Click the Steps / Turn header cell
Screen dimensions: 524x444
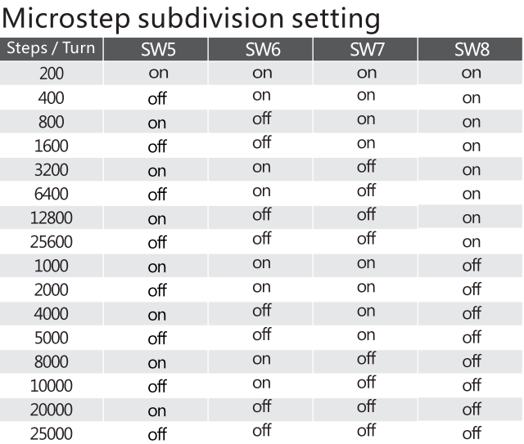click(x=52, y=48)
